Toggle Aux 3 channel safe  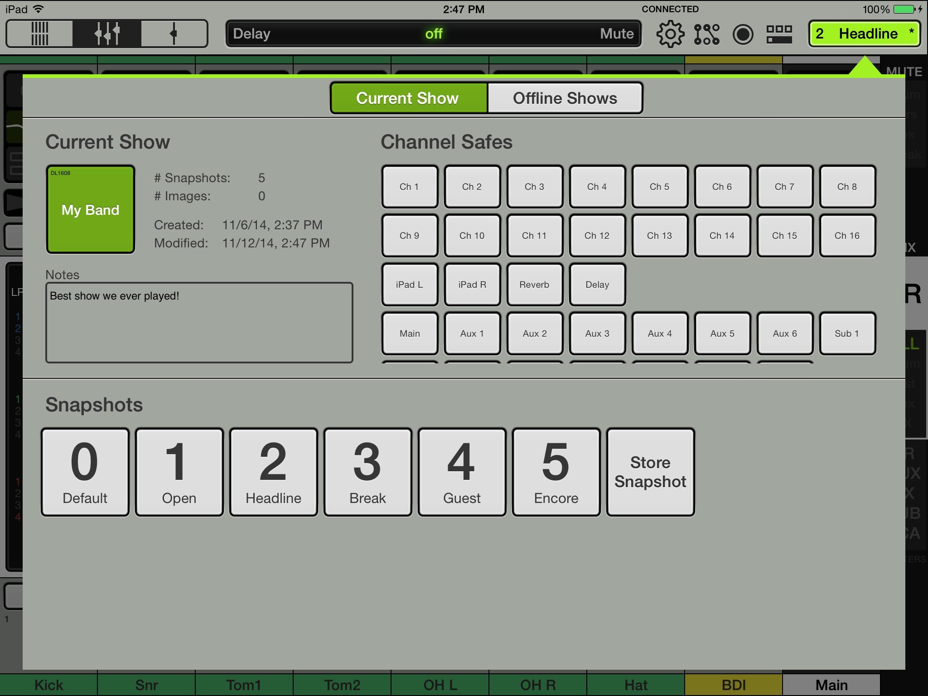597,333
